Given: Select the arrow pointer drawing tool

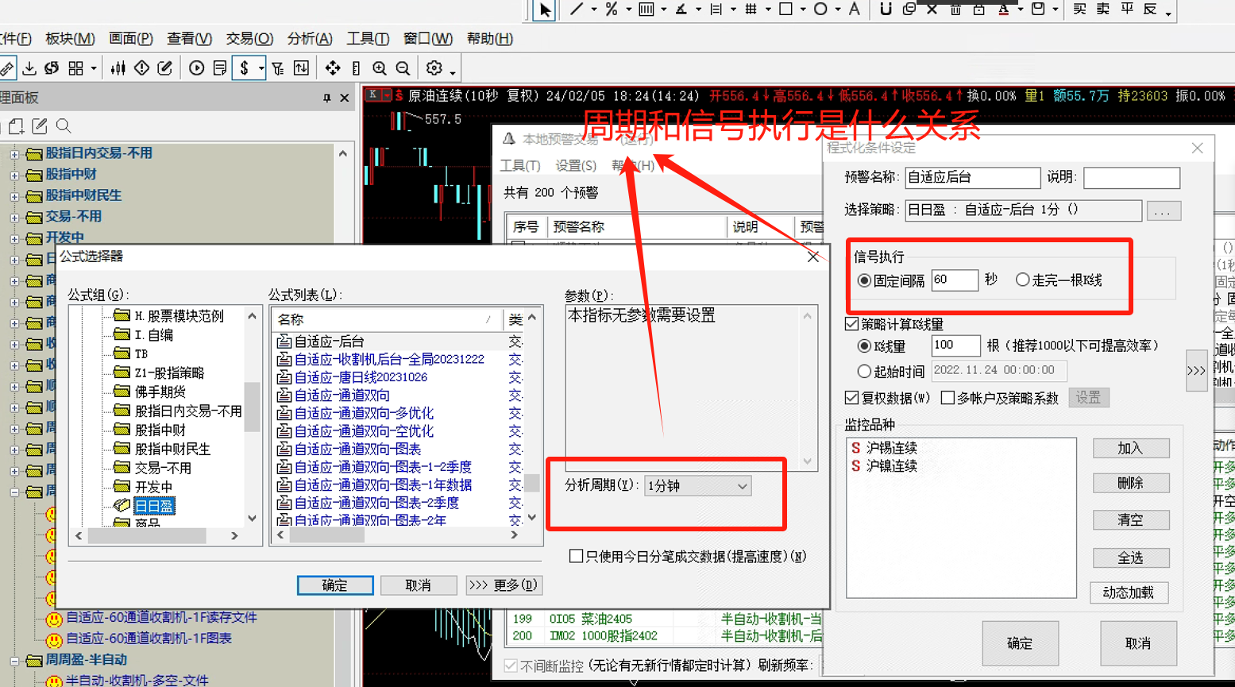Looking at the screenshot, I should 544,10.
